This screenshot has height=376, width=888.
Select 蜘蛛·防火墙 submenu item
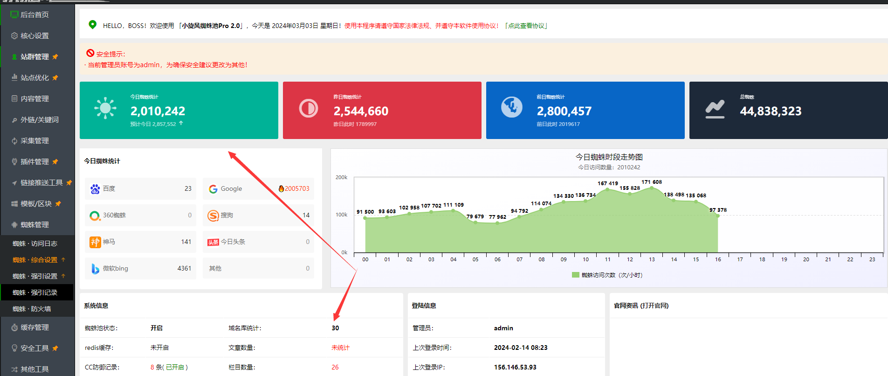pyautogui.click(x=32, y=309)
